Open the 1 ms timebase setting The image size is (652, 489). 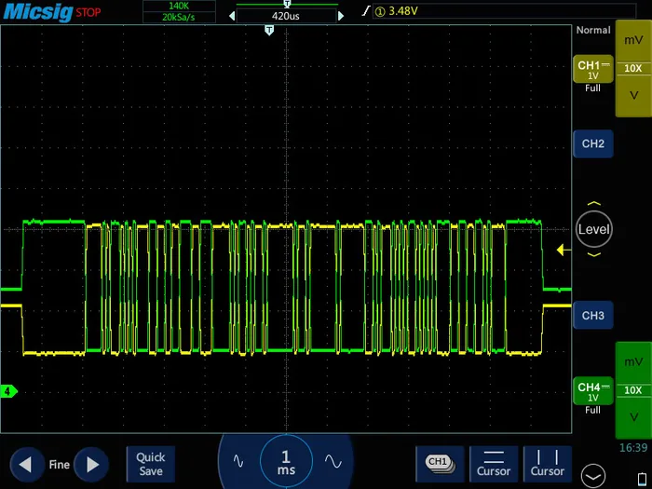pos(286,462)
